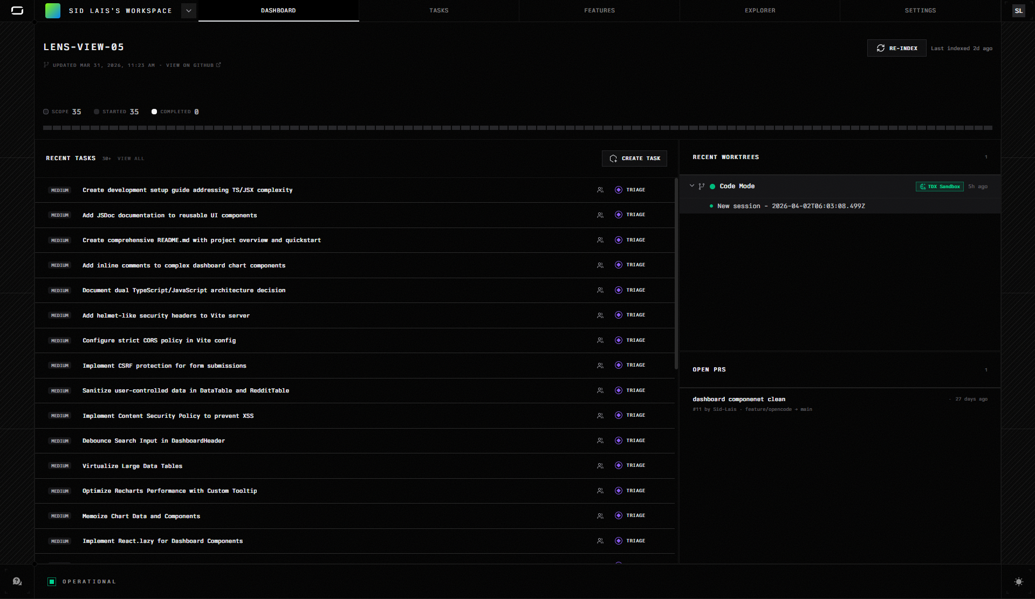
Task: Click the green workspace avatar icon
Action: (53, 11)
